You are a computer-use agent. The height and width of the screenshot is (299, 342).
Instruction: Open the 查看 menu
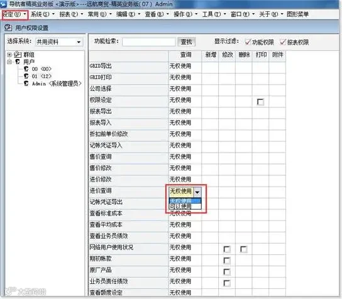157,14
